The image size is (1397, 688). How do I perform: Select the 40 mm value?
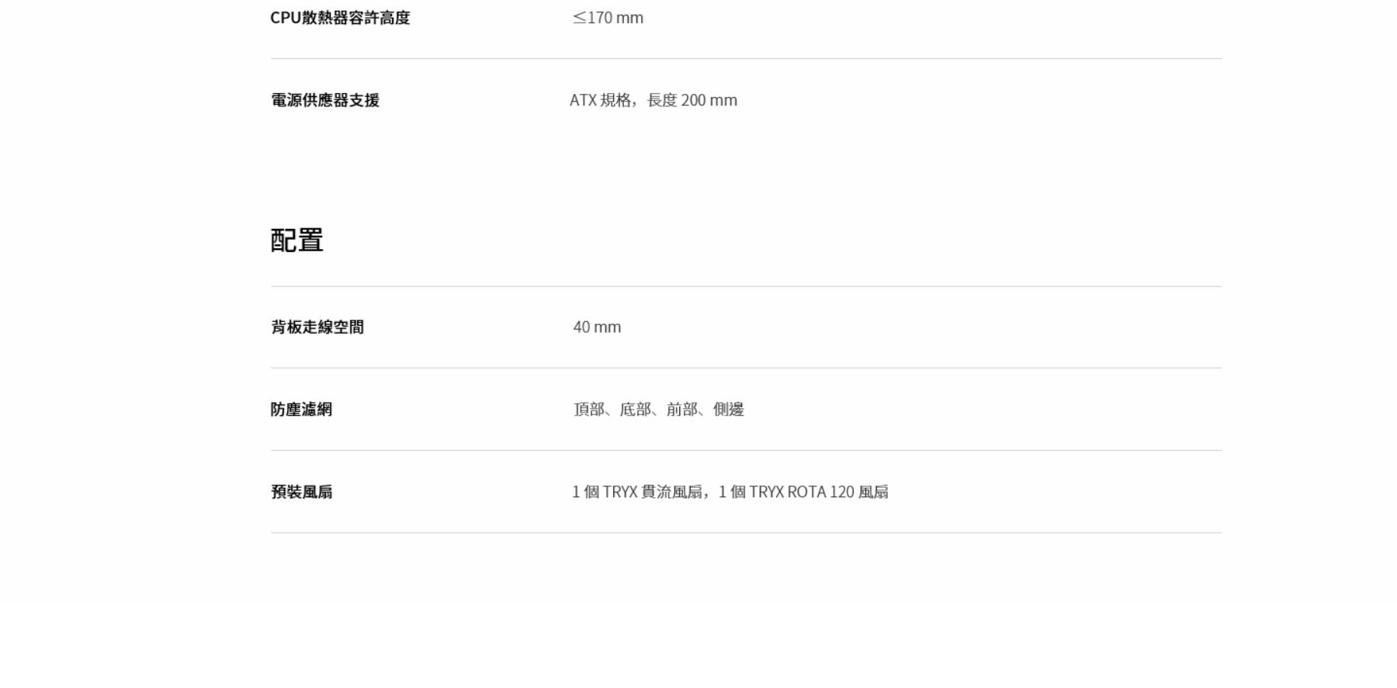tap(597, 327)
